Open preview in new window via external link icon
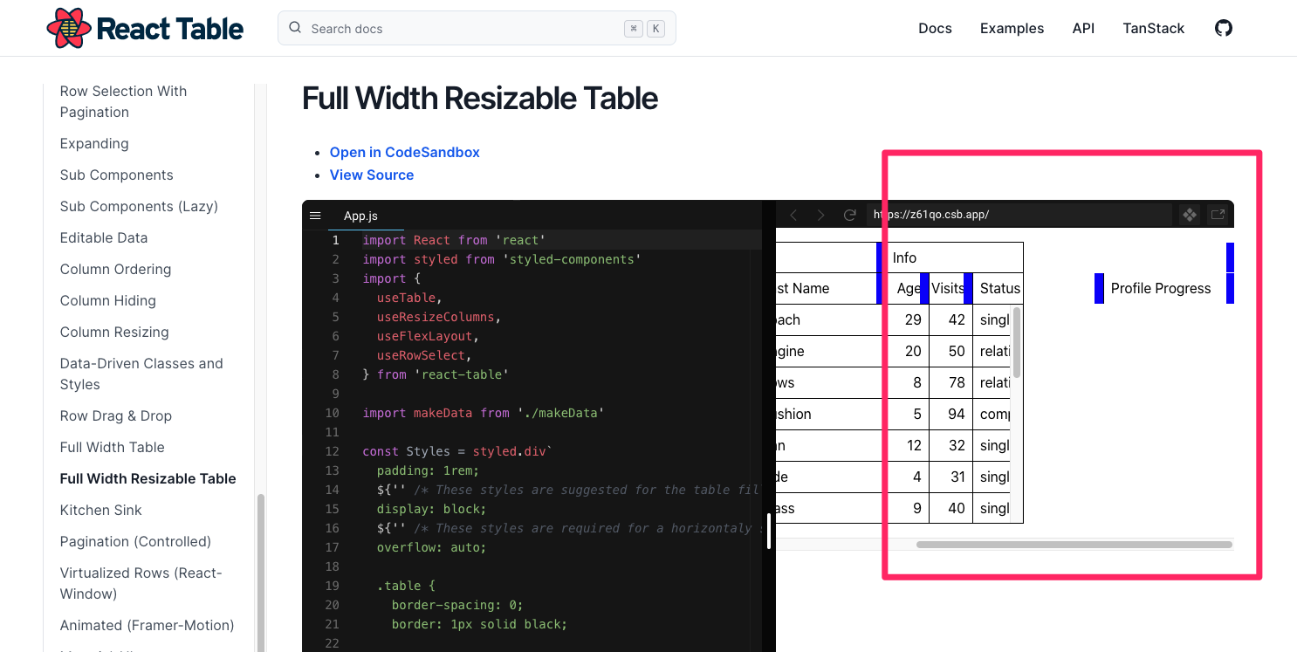 [x=1218, y=214]
